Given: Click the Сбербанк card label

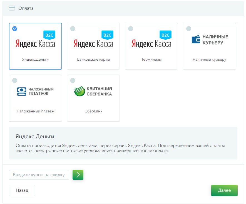Looking at the screenshot, I should [x=93, y=111].
